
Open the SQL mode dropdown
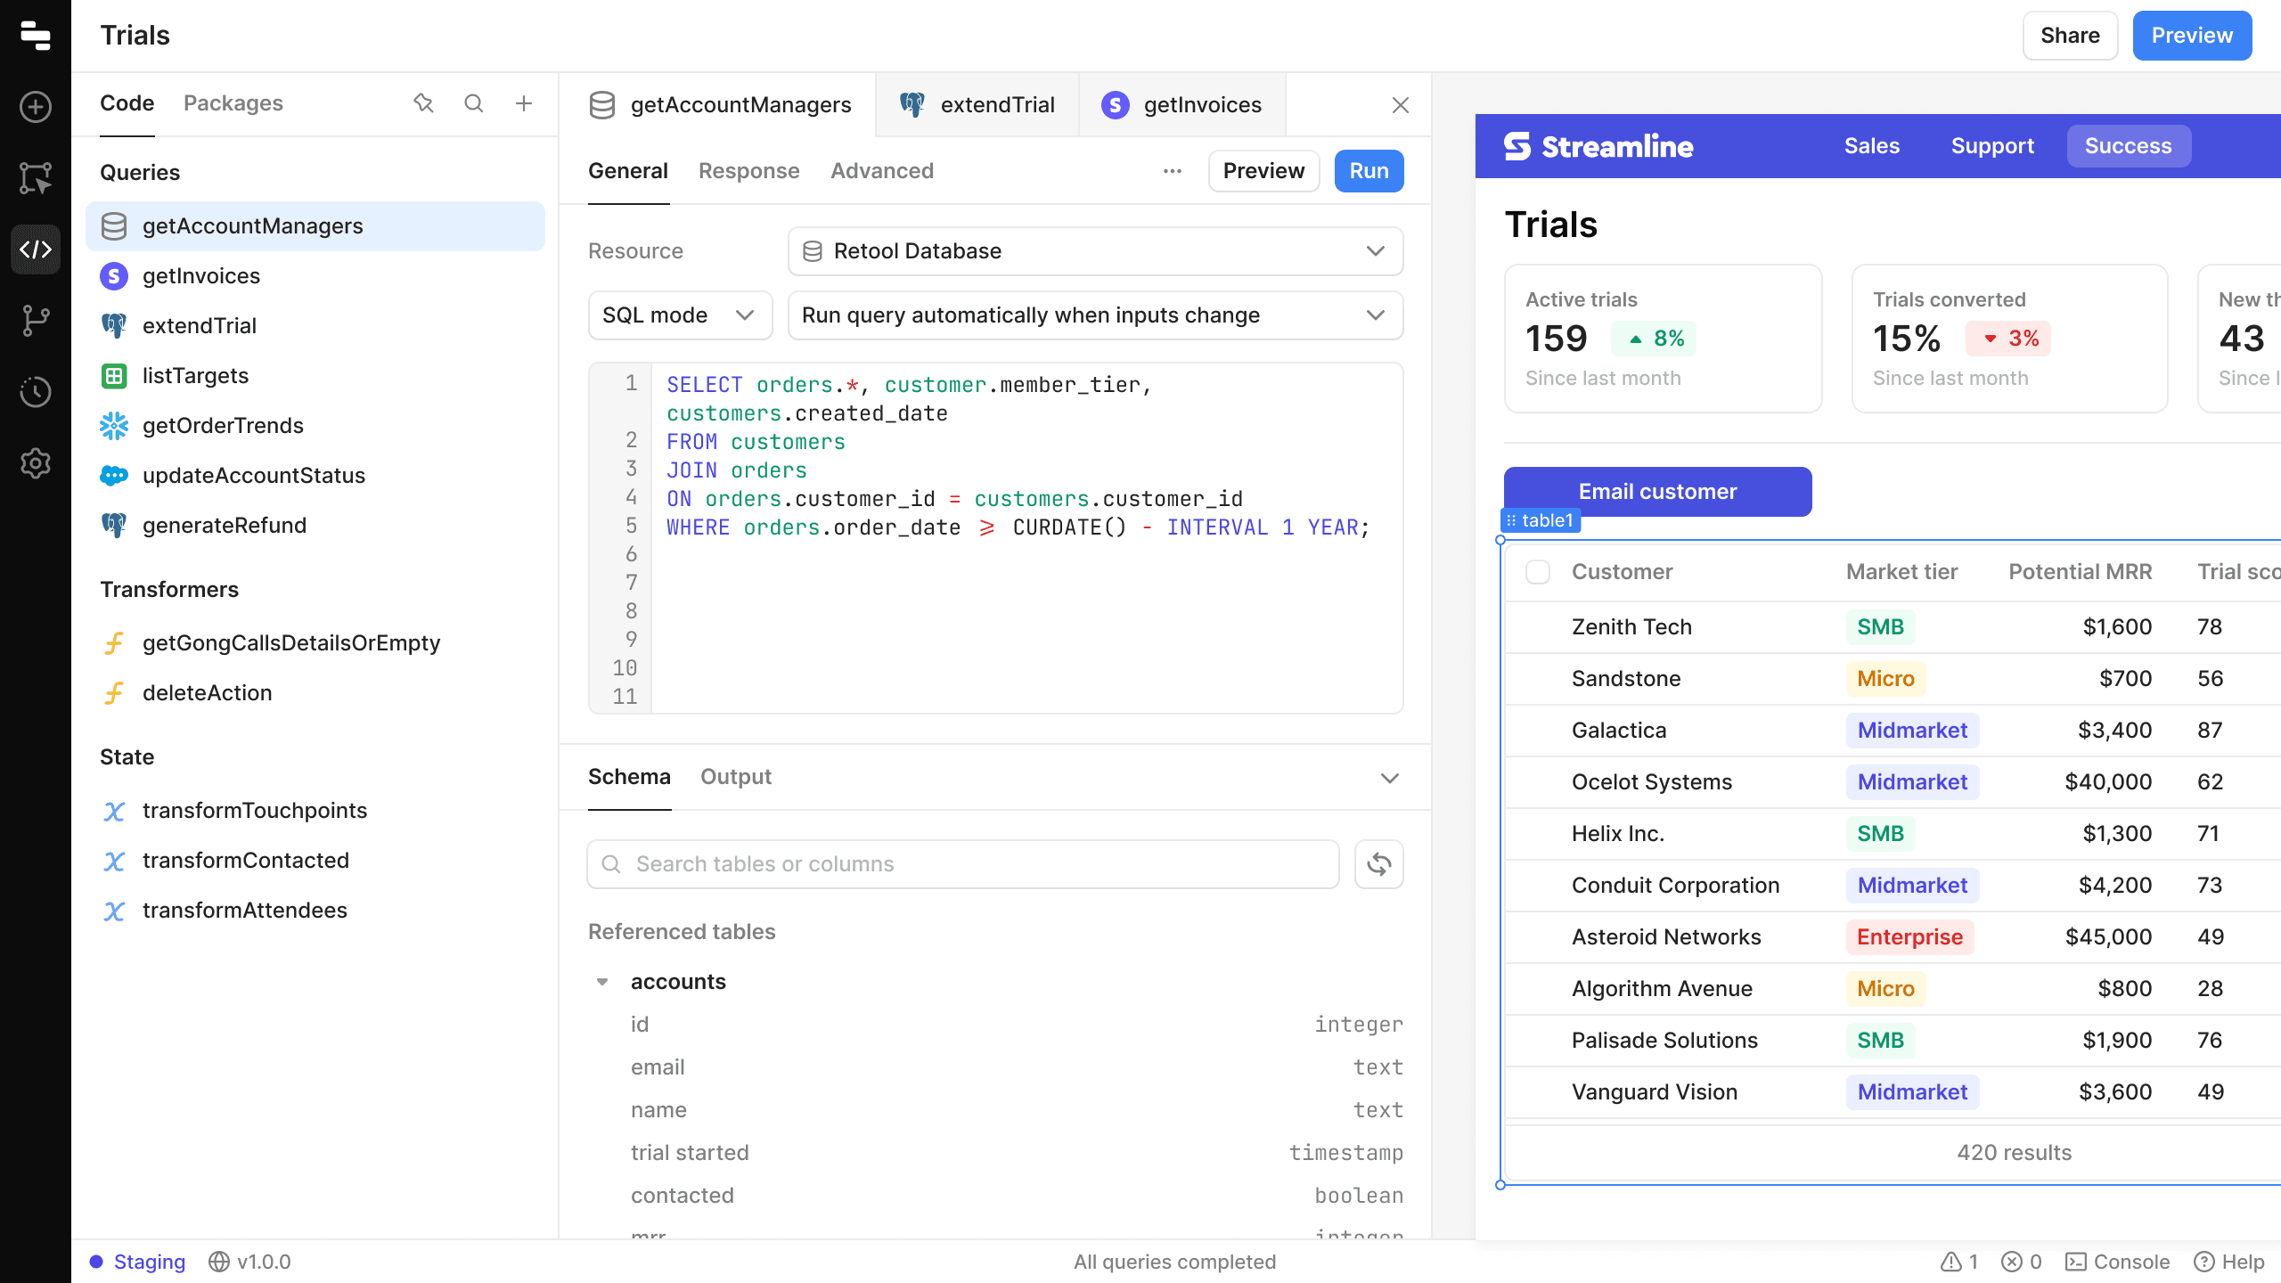coord(680,315)
